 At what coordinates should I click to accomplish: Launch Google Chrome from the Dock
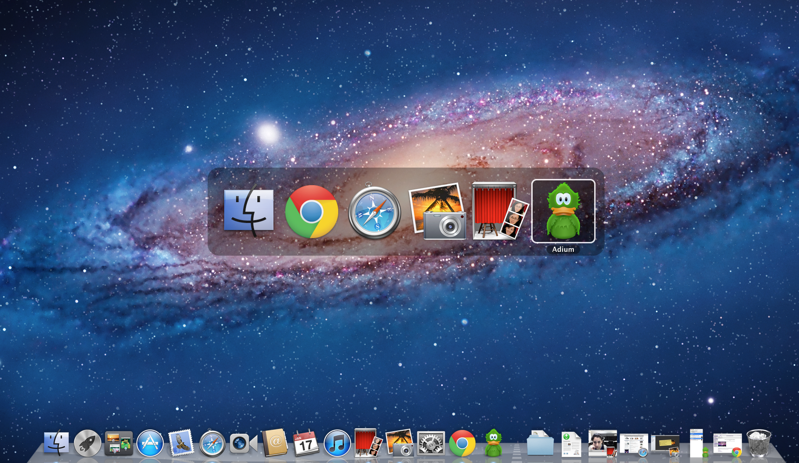tap(462, 444)
